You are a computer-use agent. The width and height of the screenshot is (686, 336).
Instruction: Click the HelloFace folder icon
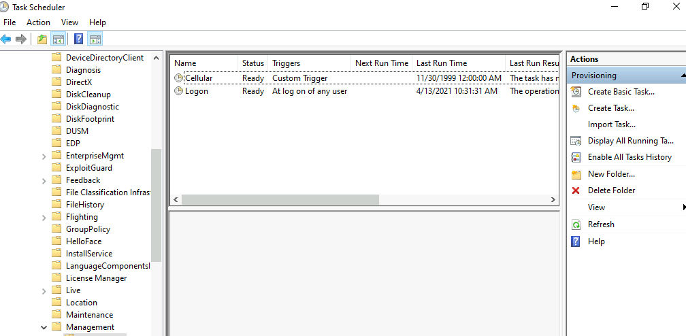point(56,241)
